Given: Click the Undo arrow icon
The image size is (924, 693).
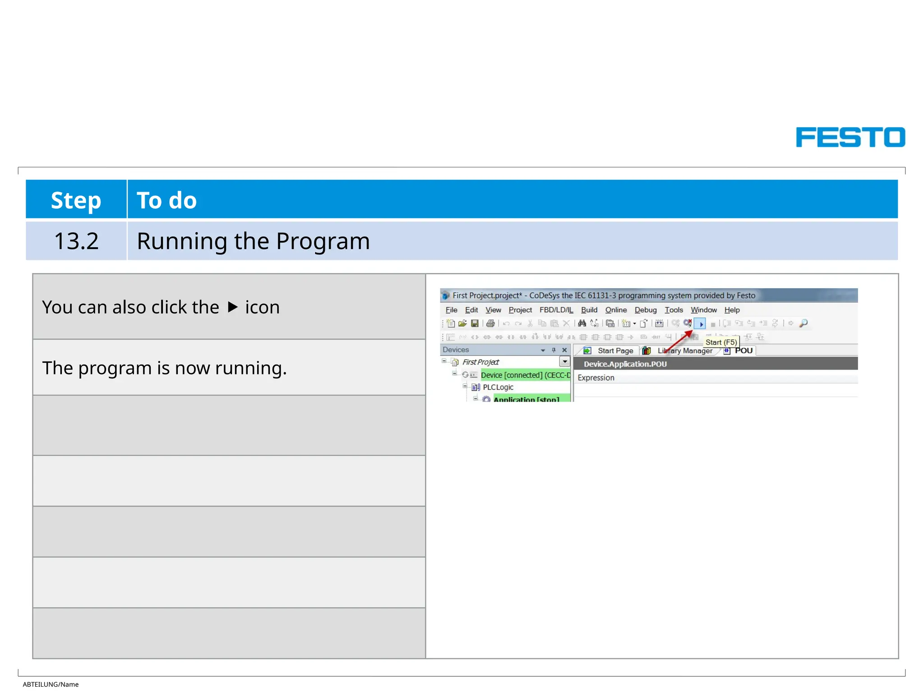Looking at the screenshot, I should [506, 323].
